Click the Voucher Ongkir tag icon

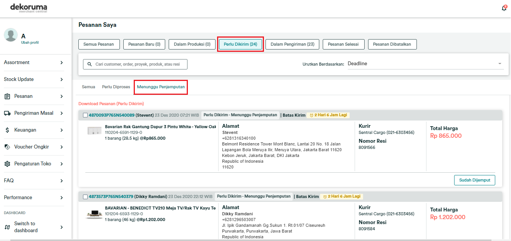[7, 147]
